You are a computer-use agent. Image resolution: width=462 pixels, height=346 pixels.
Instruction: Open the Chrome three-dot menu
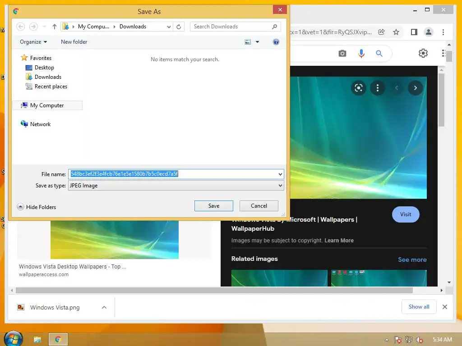point(443,32)
